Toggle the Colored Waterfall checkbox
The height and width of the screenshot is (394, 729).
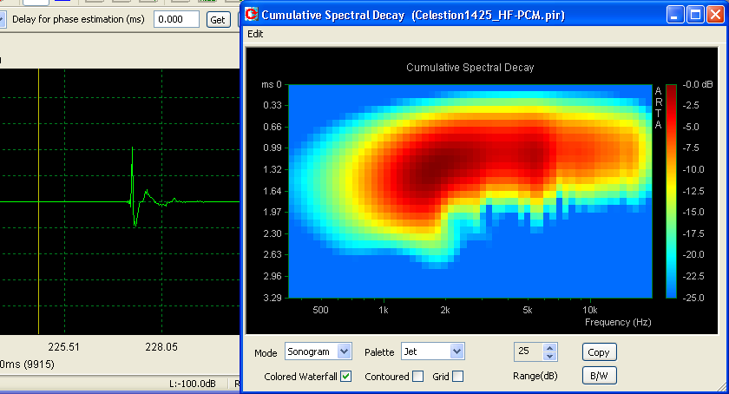click(x=346, y=377)
